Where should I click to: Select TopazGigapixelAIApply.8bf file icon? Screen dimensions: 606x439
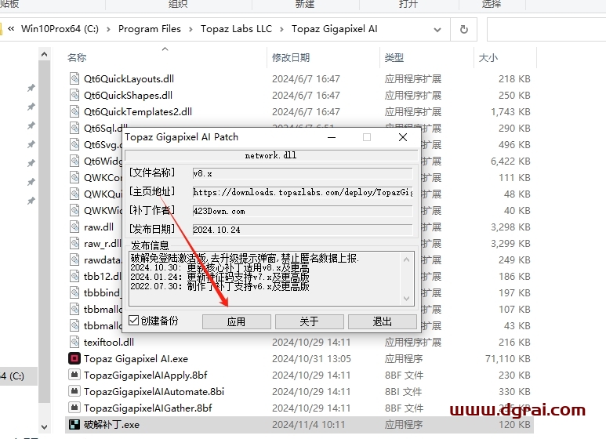click(74, 375)
